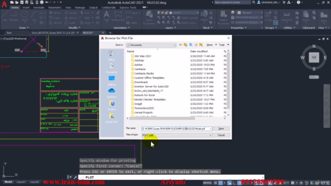331x186 pixels.
Task: Click the Up one level folder icon
Action: pyautogui.click(x=185, y=45)
